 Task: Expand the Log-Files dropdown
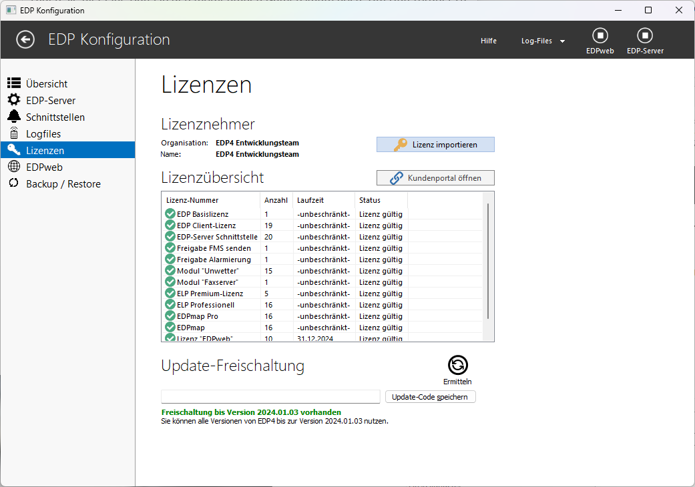pos(543,41)
